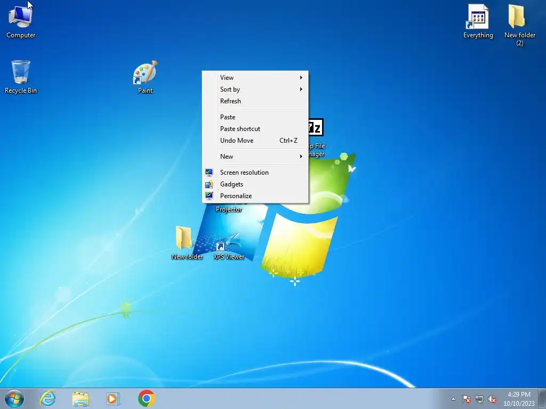
Task: Choose Refresh from the context menu
Action: click(255, 101)
